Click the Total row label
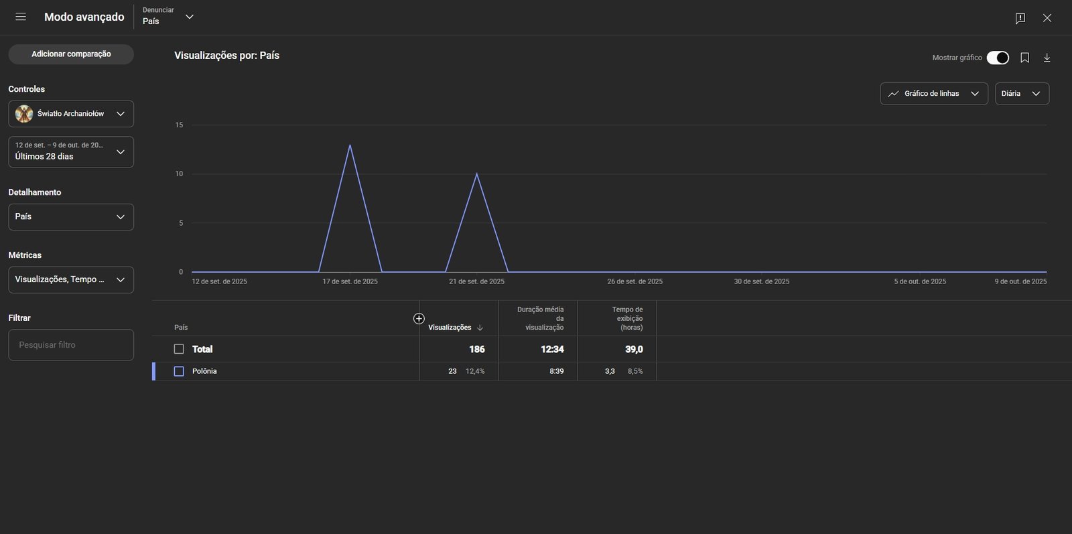This screenshot has height=534, width=1072. (x=202, y=349)
